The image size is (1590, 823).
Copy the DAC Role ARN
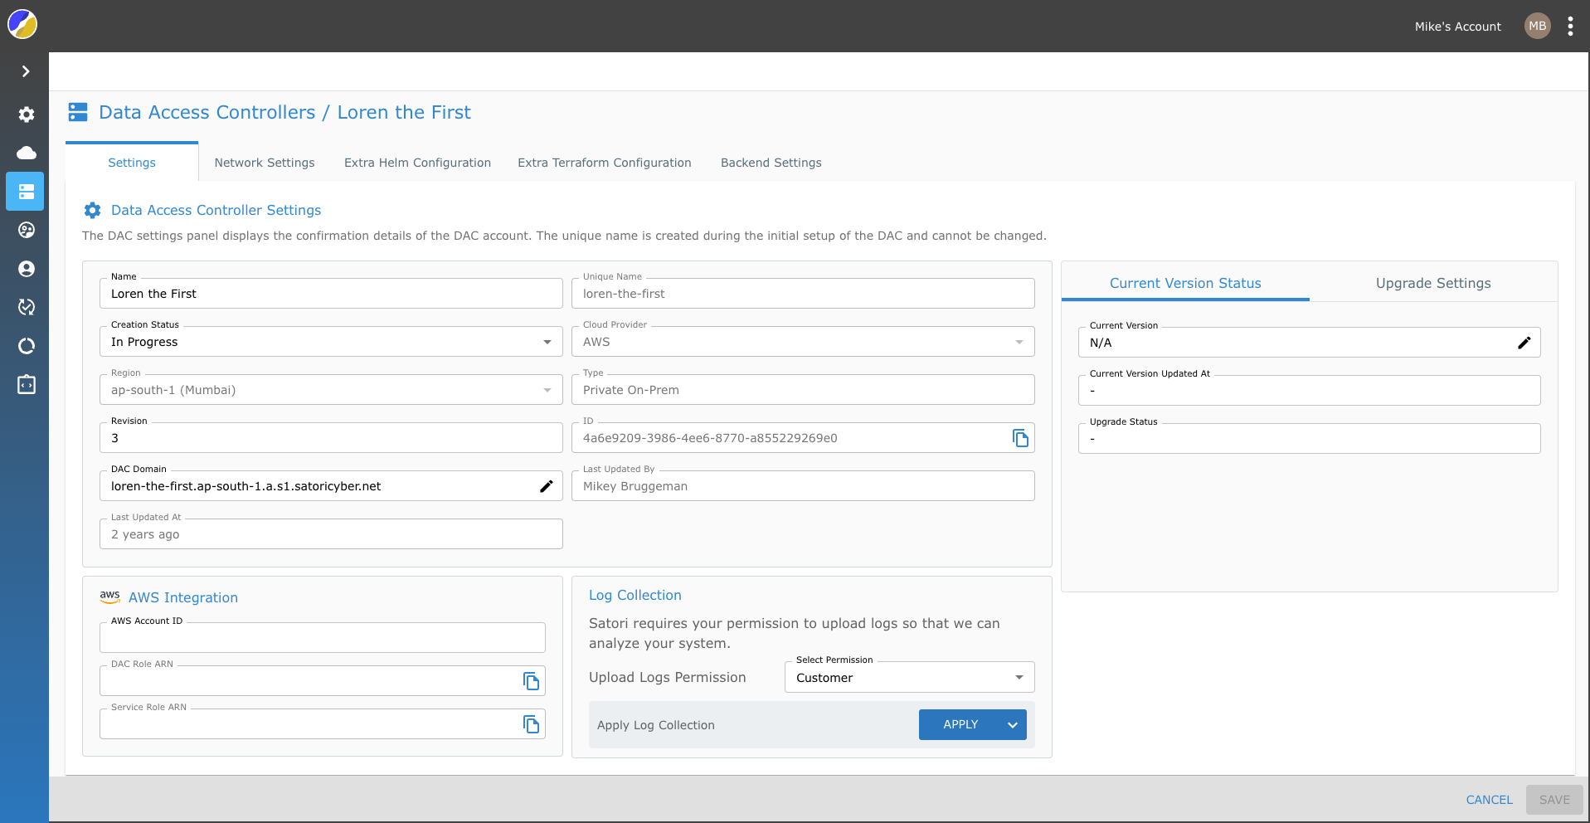click(x=531, y=681)
